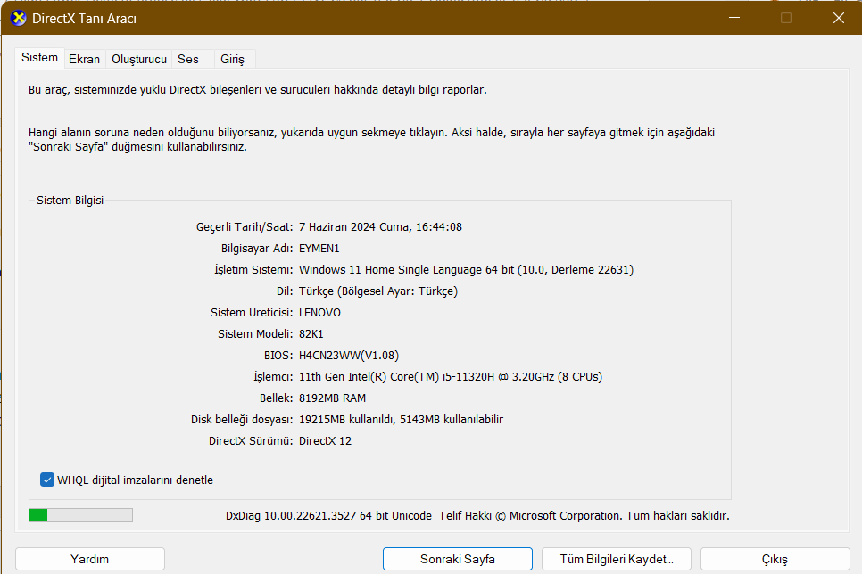The image size is (862, 574).
Task: Click the Disk belleği dosyası label
Action: pos(242,420)
